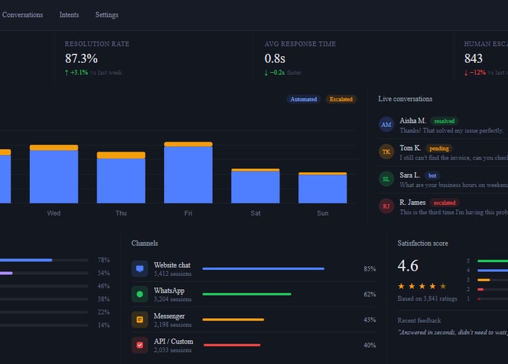This screenshot has width=508, height=364.
Task: Click the 'Answered in seconds' feedback quote
Action: coord(453,332)
